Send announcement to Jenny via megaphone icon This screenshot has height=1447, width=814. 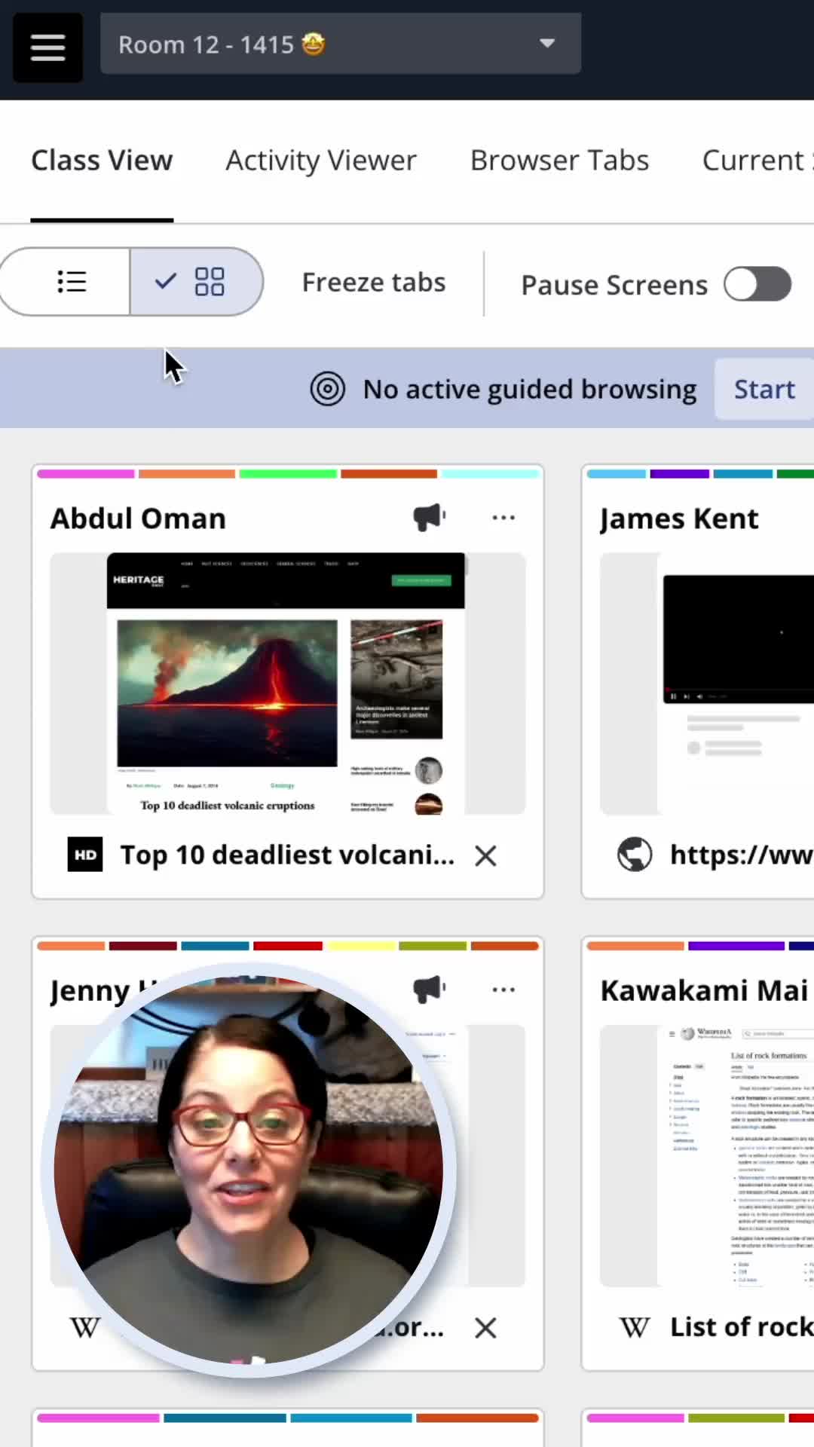(429, 990)
